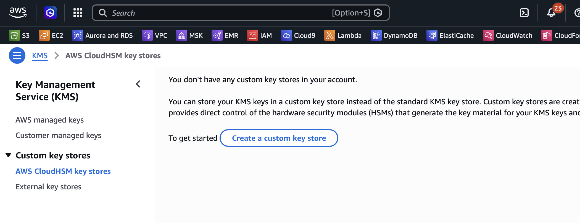Open the services grid menu
580x223 pixels.
[78, 13]
